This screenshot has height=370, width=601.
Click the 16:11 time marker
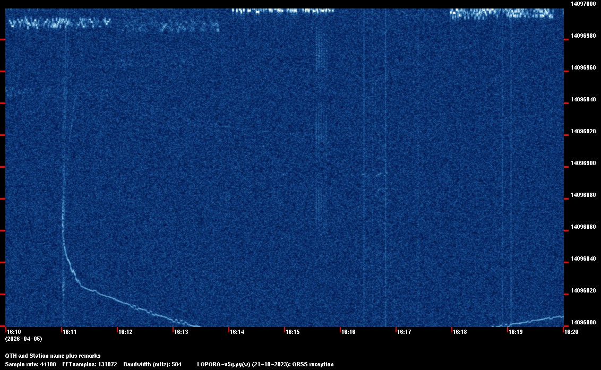pyautogui.click(x=70, y=332)
